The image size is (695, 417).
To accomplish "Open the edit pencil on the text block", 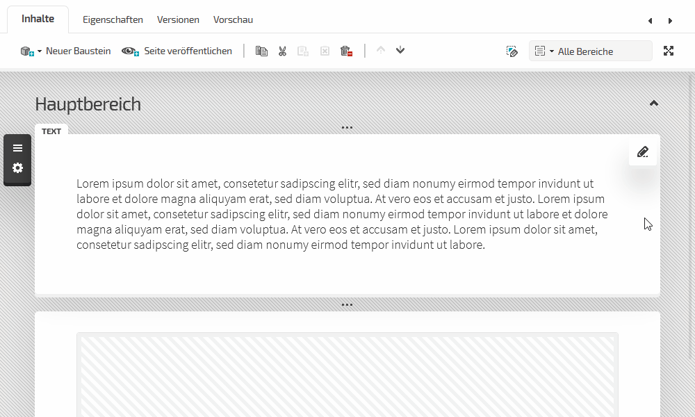I will pos(643,152).
